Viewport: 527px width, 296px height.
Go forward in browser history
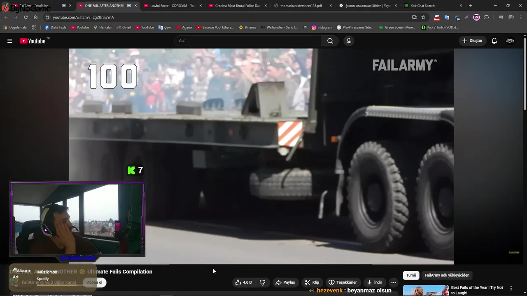(x=16, y=17)
